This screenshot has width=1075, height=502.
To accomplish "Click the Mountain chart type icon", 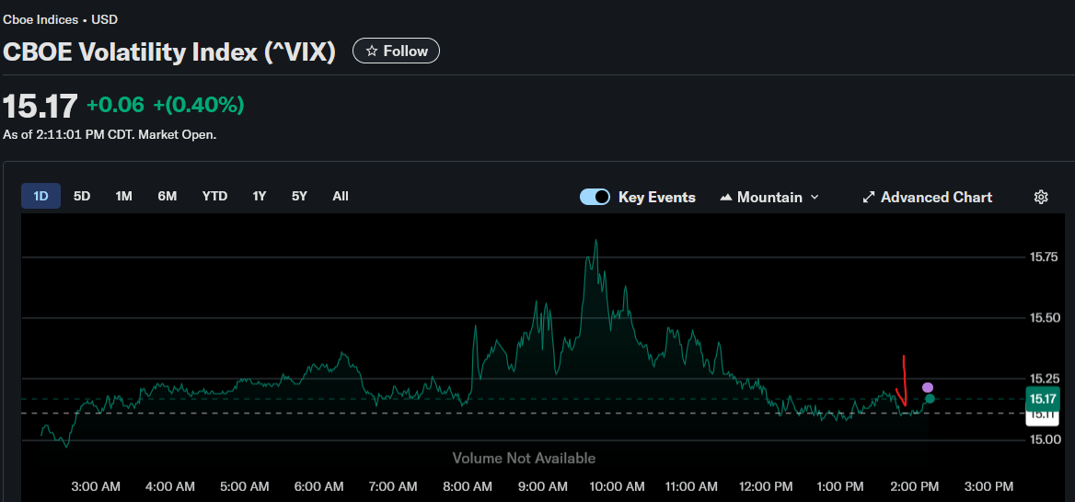I will click(726, 198).
